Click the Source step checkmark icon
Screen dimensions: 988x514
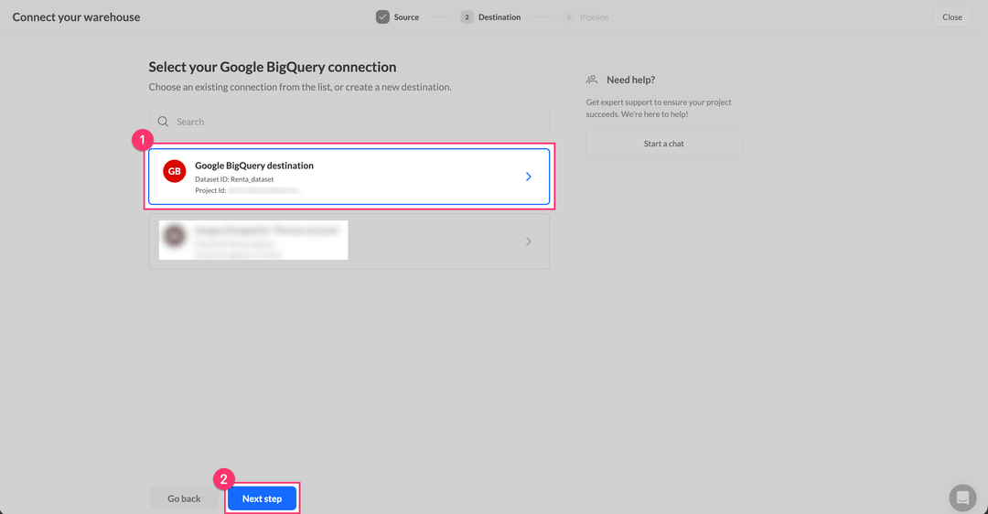pos(382,17)
